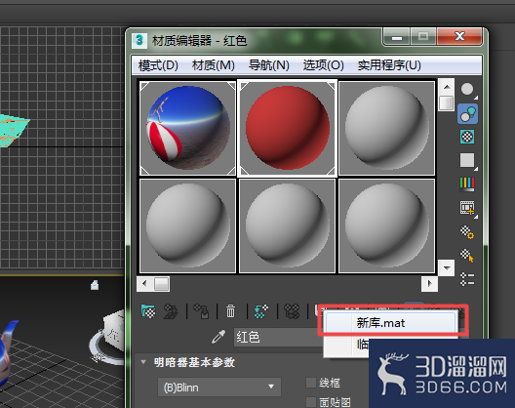Click the horizontal scrollbar thumb
515x408 pixels.
tap(161, 284)
